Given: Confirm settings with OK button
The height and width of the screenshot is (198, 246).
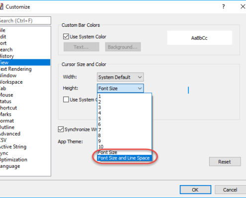Looking at the screenshot, I should click(195, 190).
